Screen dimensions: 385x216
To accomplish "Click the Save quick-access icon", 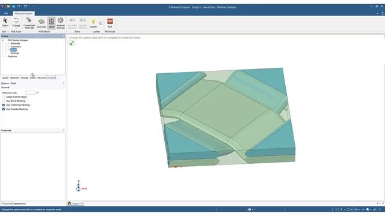I will [x=13, y=7].
